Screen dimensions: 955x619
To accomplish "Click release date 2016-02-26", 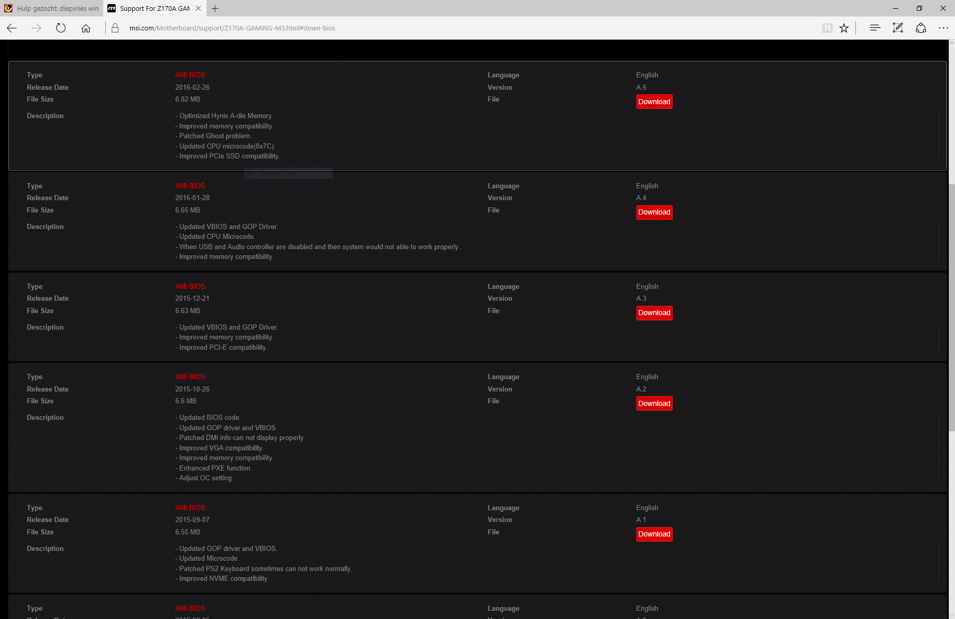I will click(x=193, y=87).
